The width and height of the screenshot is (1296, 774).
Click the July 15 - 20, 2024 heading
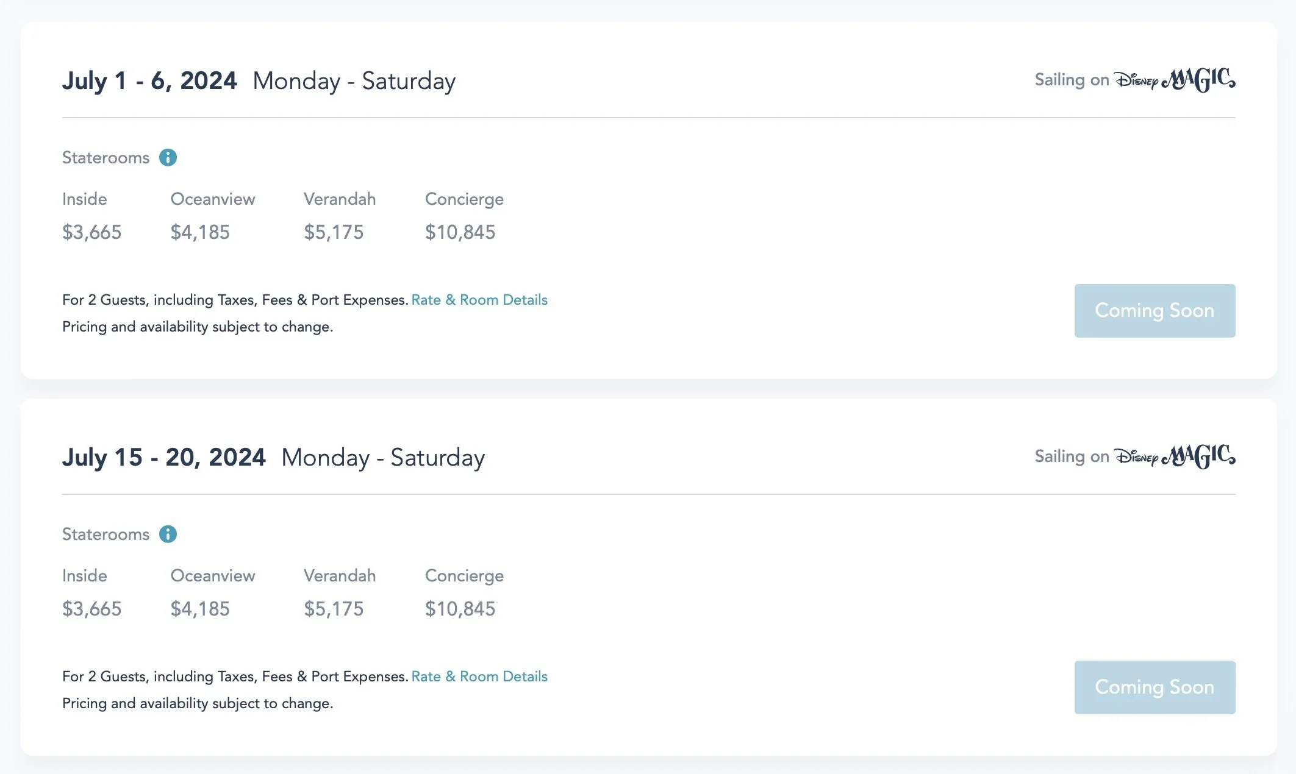click(163, 458)
